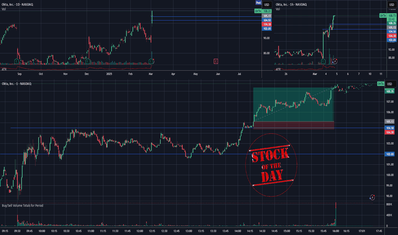Click the OKTA symbol label on the 1h chart price scale

[383, 16]
